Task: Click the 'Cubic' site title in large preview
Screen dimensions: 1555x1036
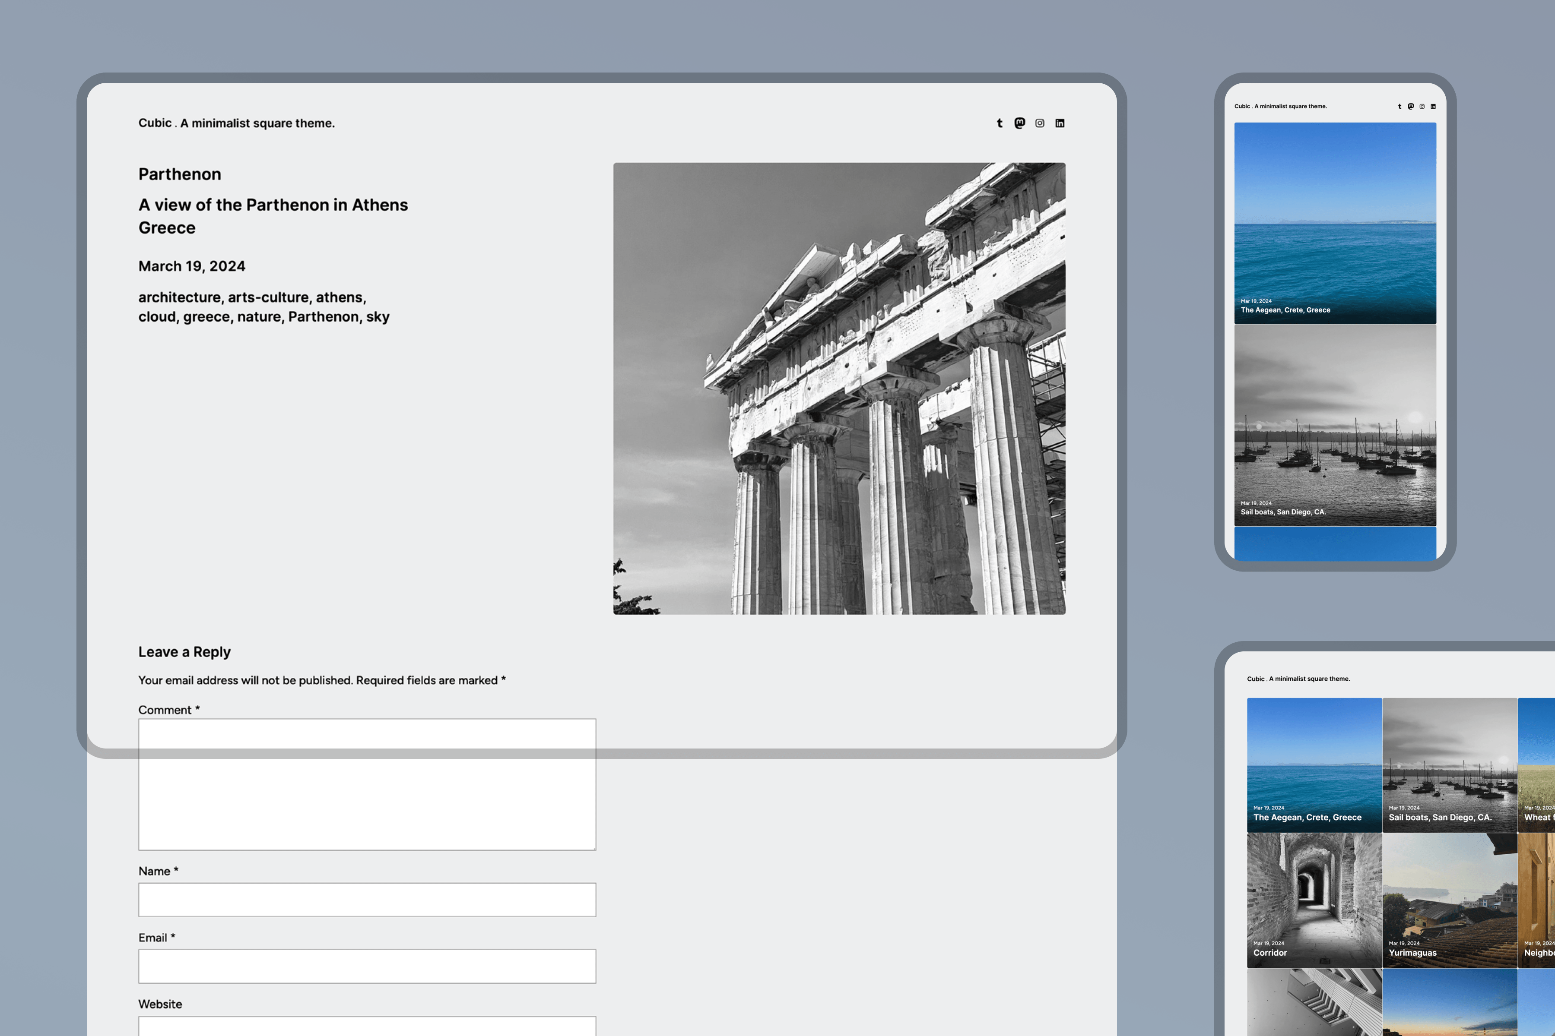Action: [x=155, y=123]
